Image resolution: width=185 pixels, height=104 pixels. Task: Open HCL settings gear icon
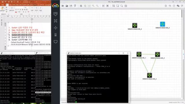(x=166, y=6)
